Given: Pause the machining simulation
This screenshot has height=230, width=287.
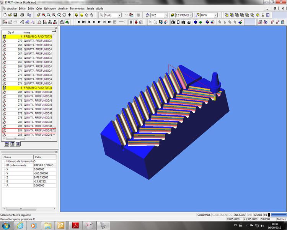Looking at the screenshot, I should click(x=94, y=22).
